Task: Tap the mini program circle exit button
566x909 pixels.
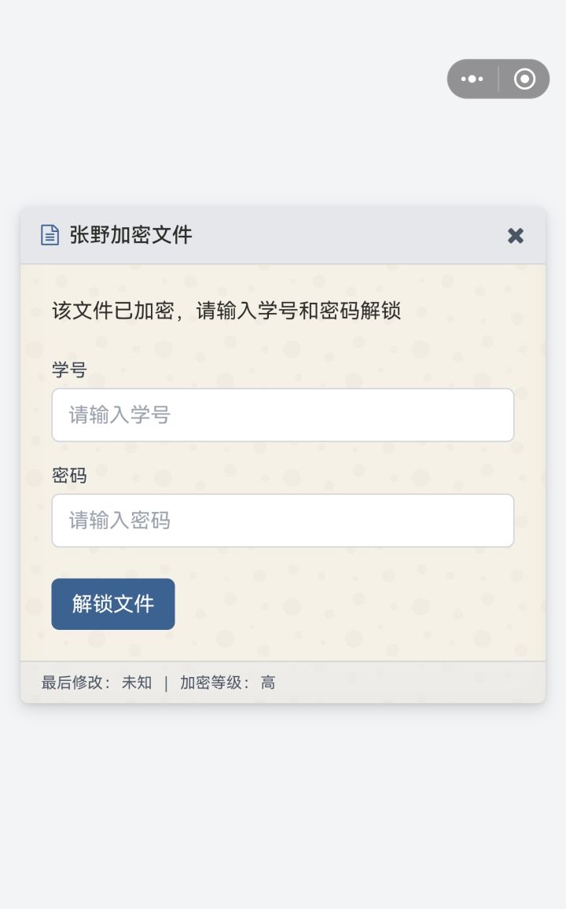Action: [524, 79]
